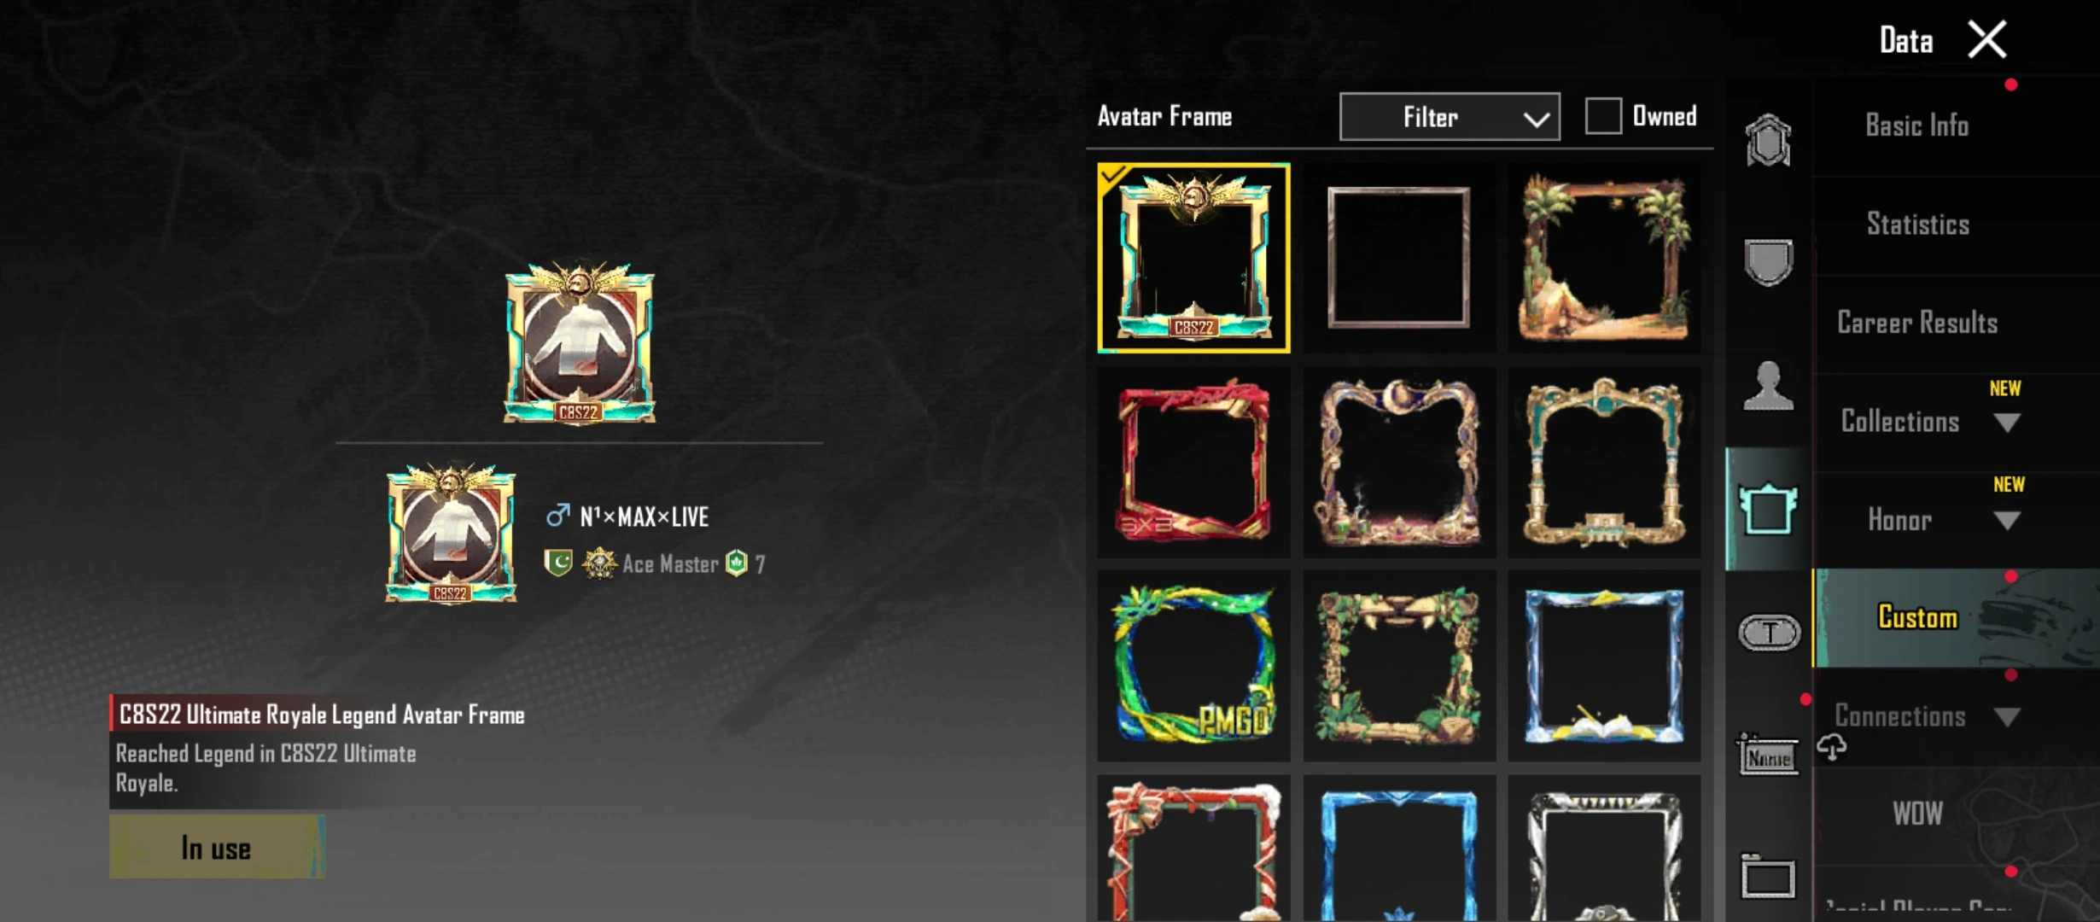Click the cloud download icon
The height and width of the screenshot is (922, 2100).
click(1832, 748)
